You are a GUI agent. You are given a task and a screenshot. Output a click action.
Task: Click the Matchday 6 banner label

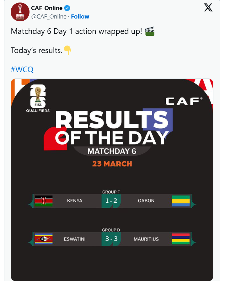[112, 151]
